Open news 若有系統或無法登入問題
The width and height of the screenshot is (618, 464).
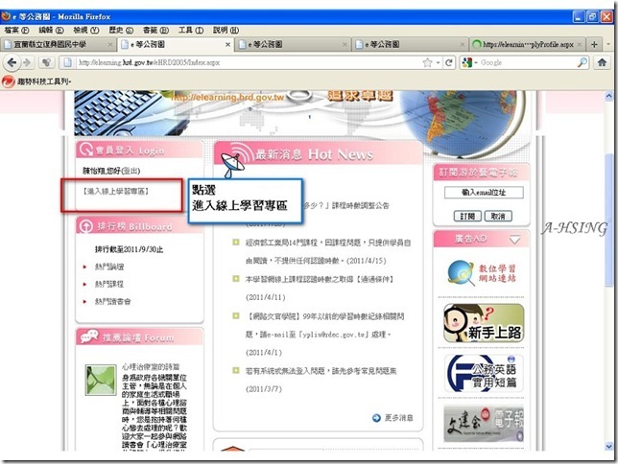321,371
